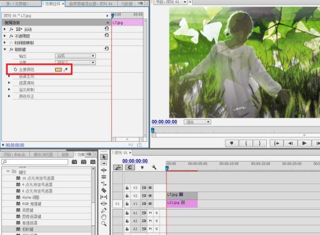Viewport: 320px width, 235px height.
Task: Filter by YUV effects icon
Action: coord(93,162)
